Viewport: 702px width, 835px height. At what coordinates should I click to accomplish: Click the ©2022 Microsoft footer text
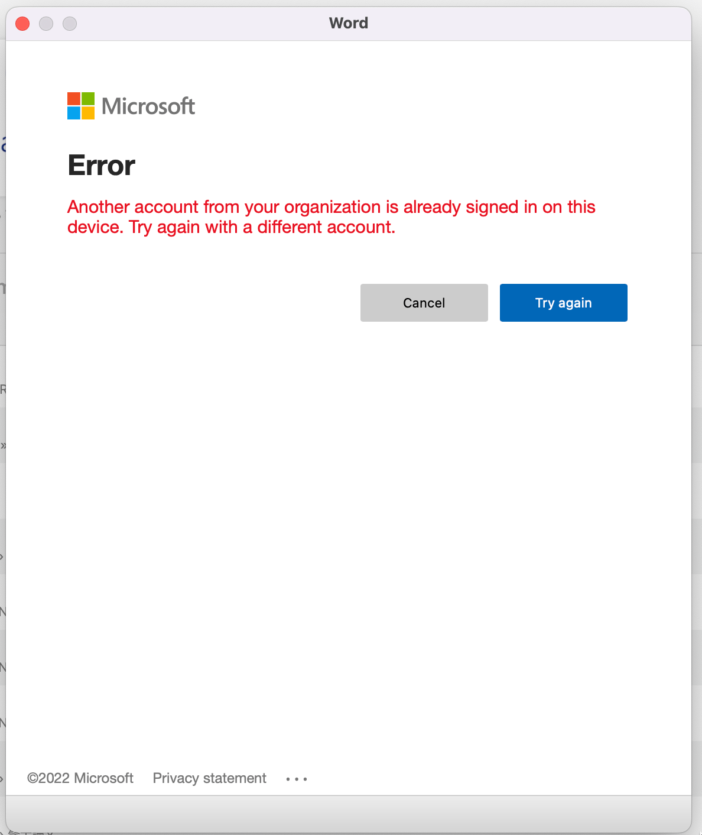(81, 778)
